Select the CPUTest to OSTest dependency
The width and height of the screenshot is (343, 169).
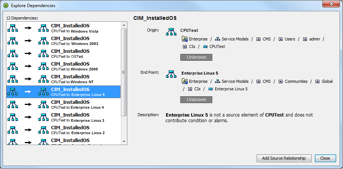(x=63, y=54)
